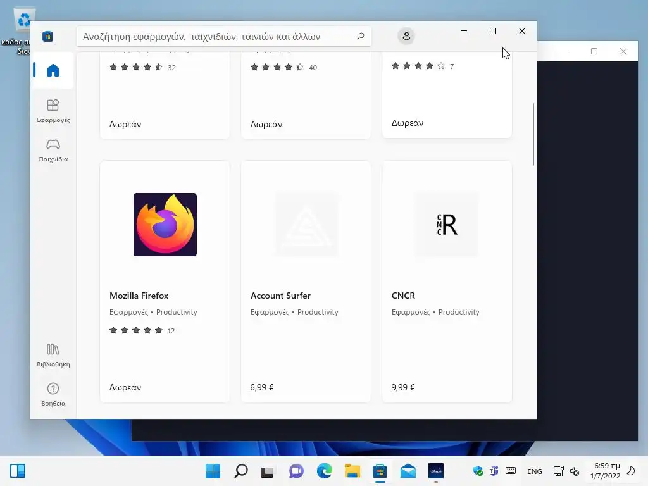
Task: Open Mail app from taskbar
Action: pyautogui.click(x=408, y=471)
